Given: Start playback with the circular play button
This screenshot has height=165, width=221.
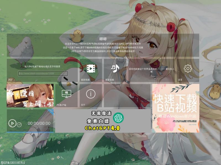Looking at the screenshot, I should coord(12,123).
